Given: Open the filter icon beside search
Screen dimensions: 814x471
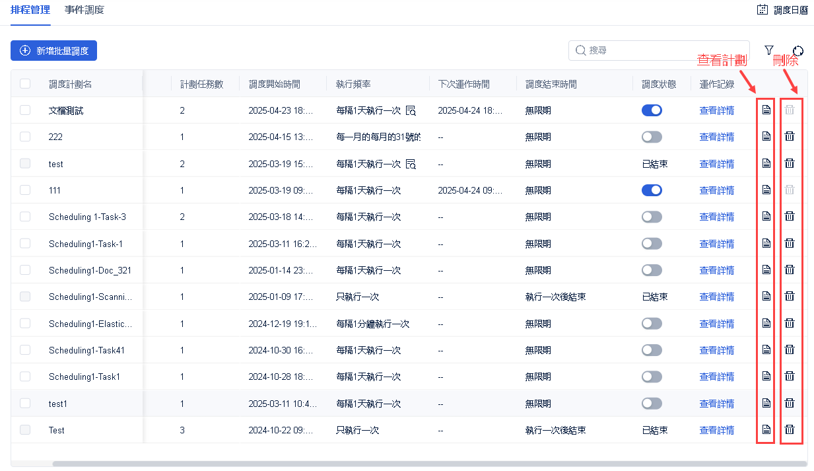Looking at the screenshot, I should [768, 50].
